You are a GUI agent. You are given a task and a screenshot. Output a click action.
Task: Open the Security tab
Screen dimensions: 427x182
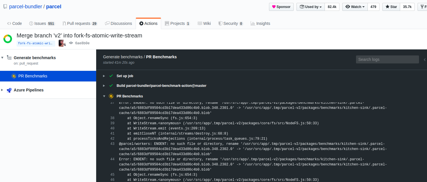tap(231, 23)
